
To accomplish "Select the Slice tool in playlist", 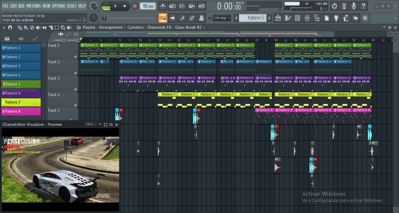I will (50, 28).
